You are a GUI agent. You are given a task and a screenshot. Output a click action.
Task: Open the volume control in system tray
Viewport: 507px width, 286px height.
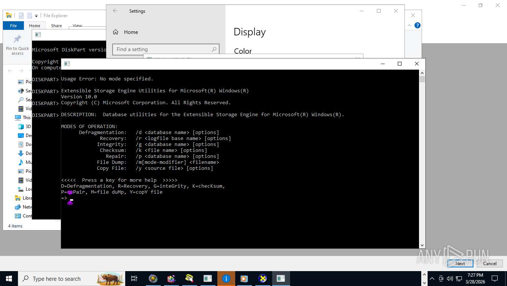coord(450,279)
